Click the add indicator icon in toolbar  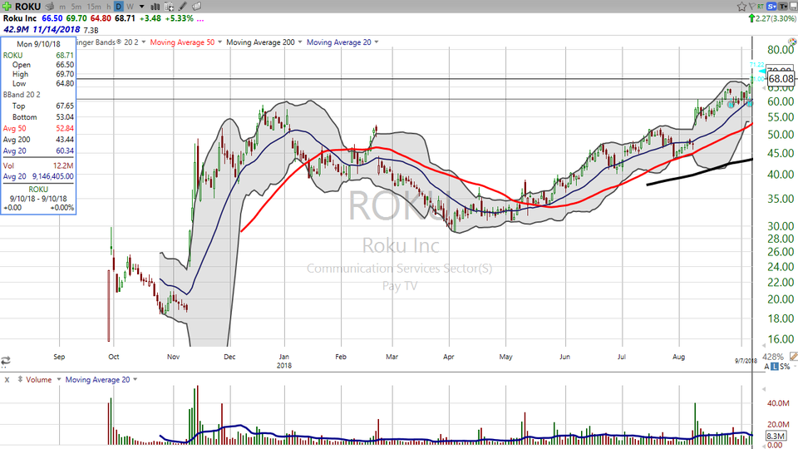[x=169, y=7]
